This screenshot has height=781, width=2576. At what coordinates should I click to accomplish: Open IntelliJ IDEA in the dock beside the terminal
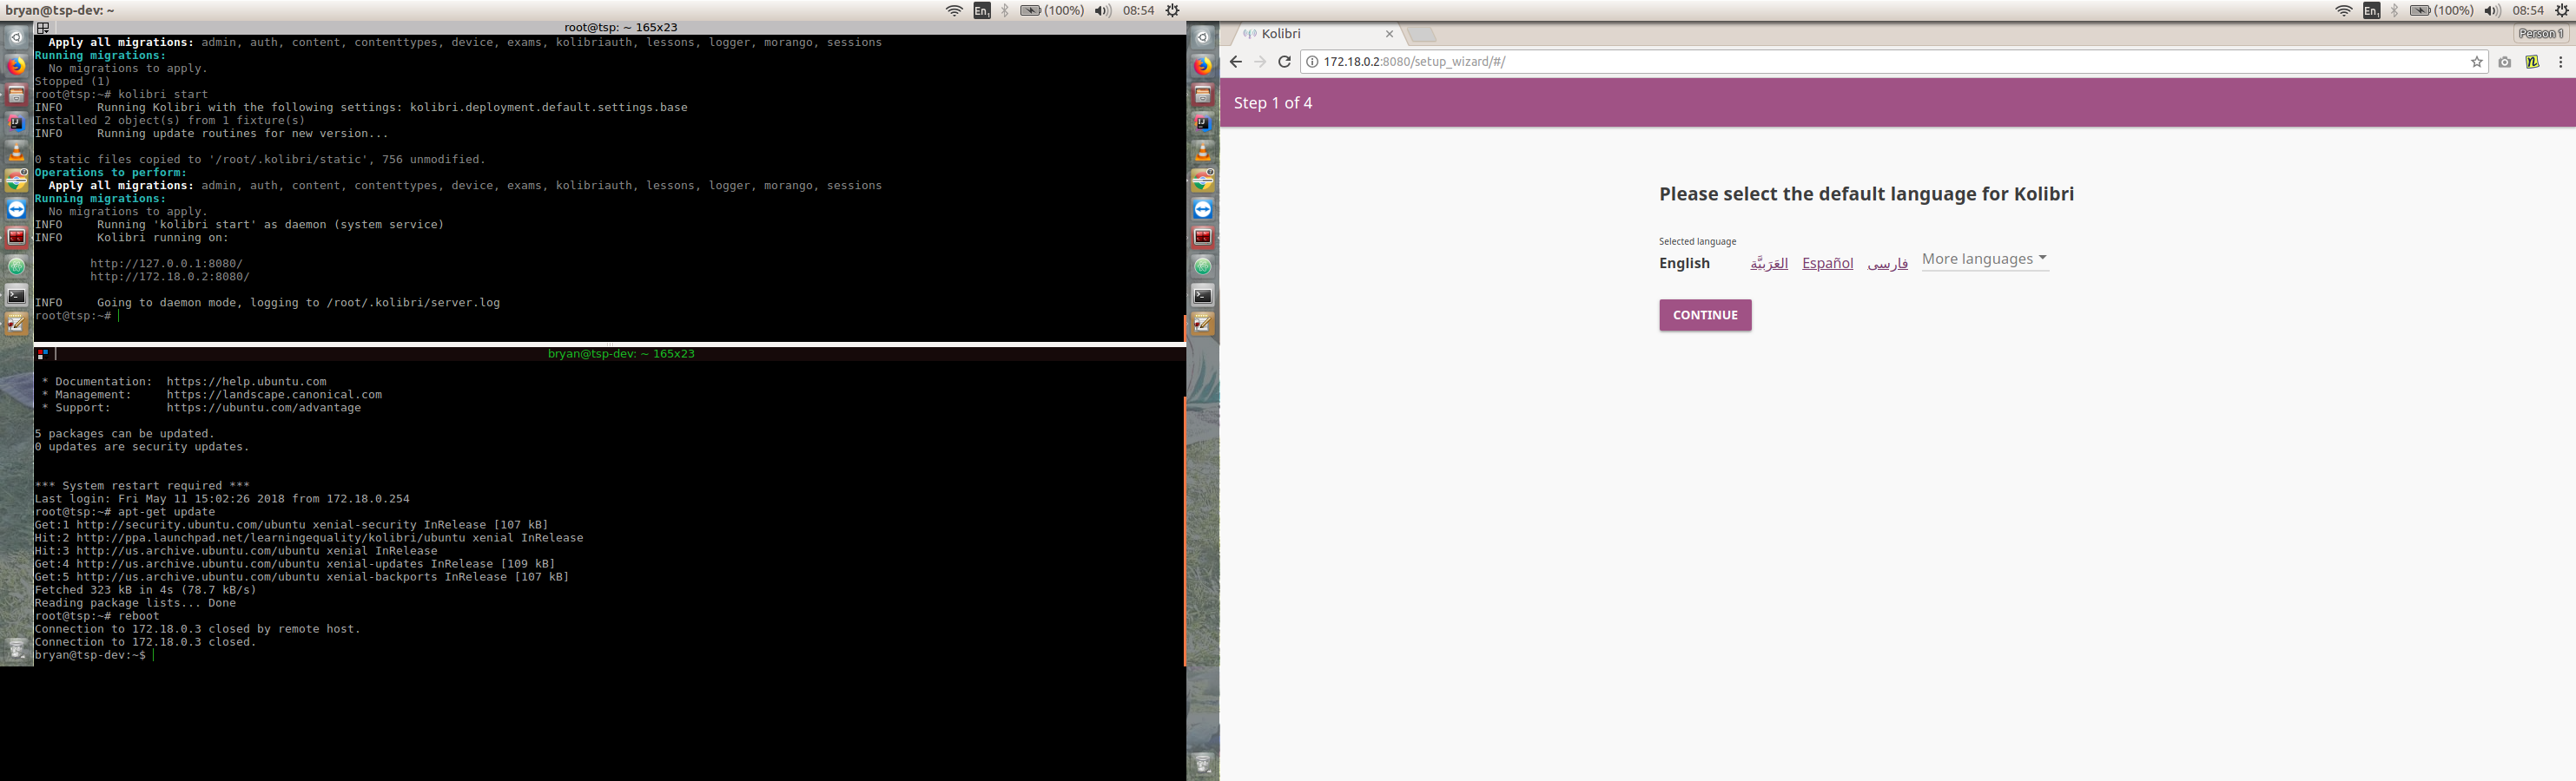[x=16, y=123]
